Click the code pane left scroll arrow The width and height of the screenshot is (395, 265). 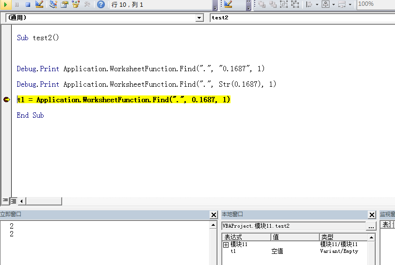click(21, 201)
